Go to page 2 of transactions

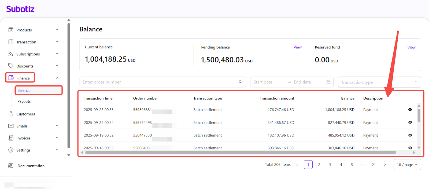319,165
